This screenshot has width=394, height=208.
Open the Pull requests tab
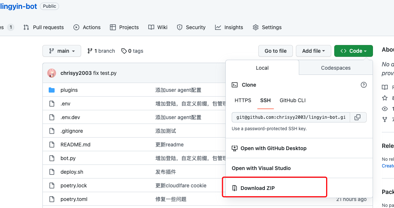pyautogui.click(x=44, y=27)
